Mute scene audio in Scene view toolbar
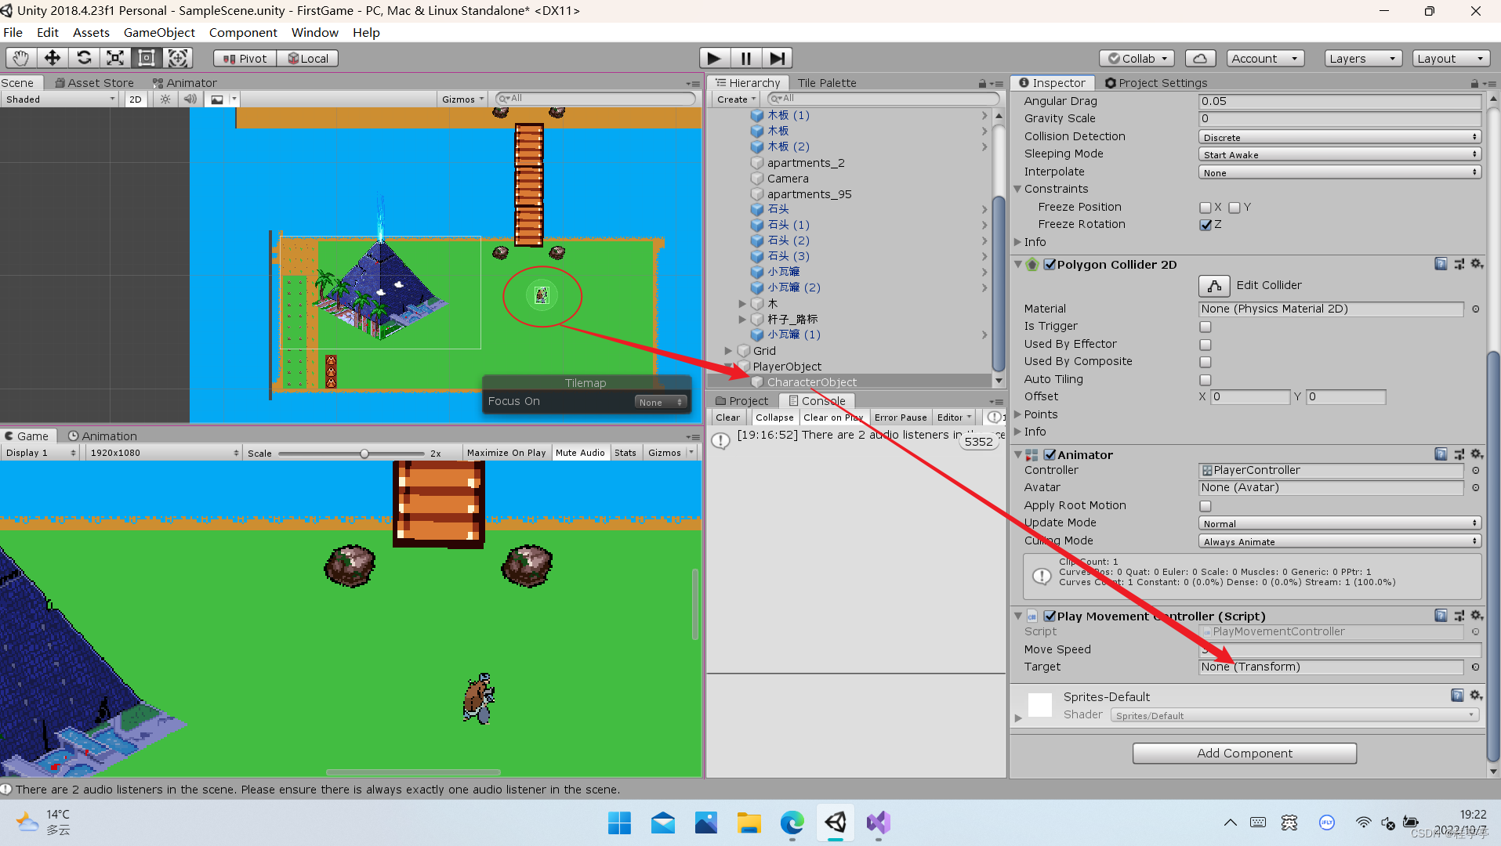Image resolution: width=1501 pixels, height=846 pixels. point(190,99)
